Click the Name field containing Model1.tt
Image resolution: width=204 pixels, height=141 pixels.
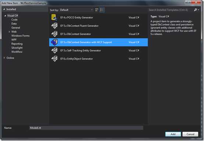[x=86, y=128]
